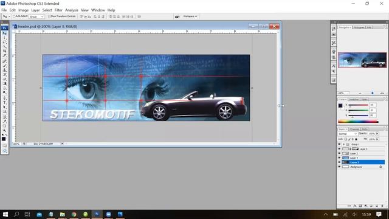The width and height of the screenshot is (389, 219).
Task: Hide the Group 1 layer group
Action: coord(339,144)
